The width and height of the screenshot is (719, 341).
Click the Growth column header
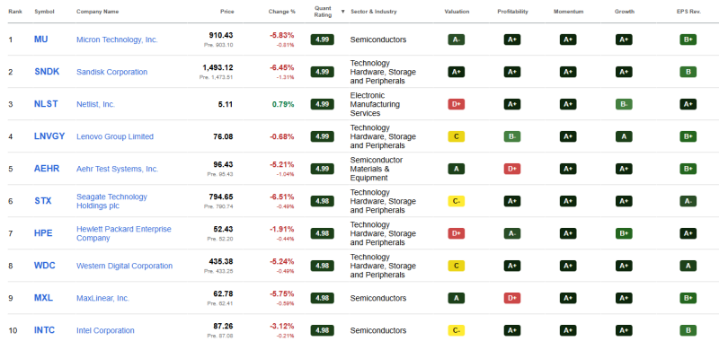(625, 12)
